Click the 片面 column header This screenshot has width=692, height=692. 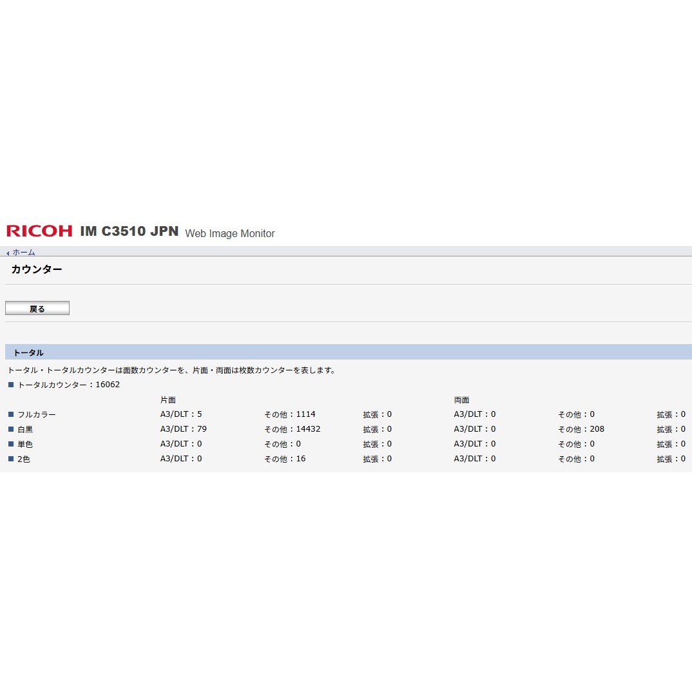[168, 400]
